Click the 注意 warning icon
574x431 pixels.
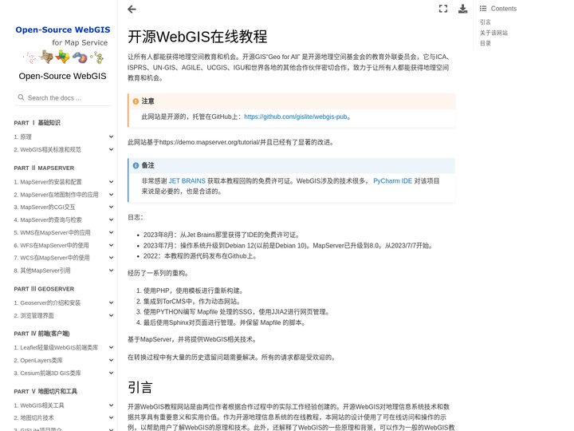click(x=136, y=101)
